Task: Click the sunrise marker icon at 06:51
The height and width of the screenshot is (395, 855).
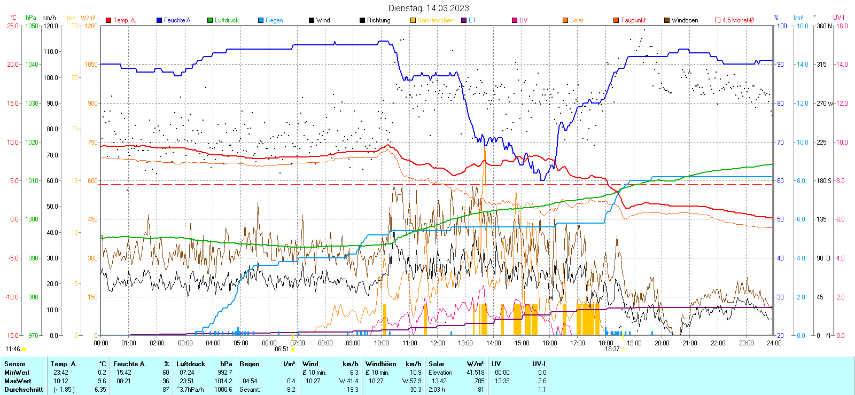Action: click(293, 349)
